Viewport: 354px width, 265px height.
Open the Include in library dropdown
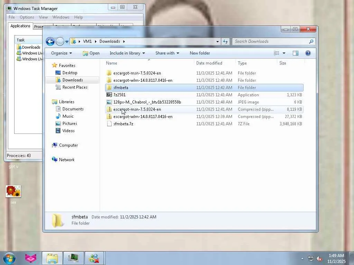pos(127,53)
